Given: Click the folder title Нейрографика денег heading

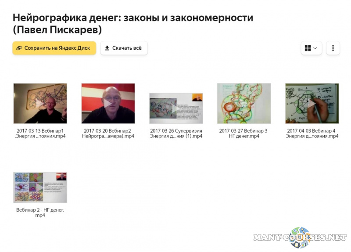Looking at the screenshot, I should click(133, 24).
